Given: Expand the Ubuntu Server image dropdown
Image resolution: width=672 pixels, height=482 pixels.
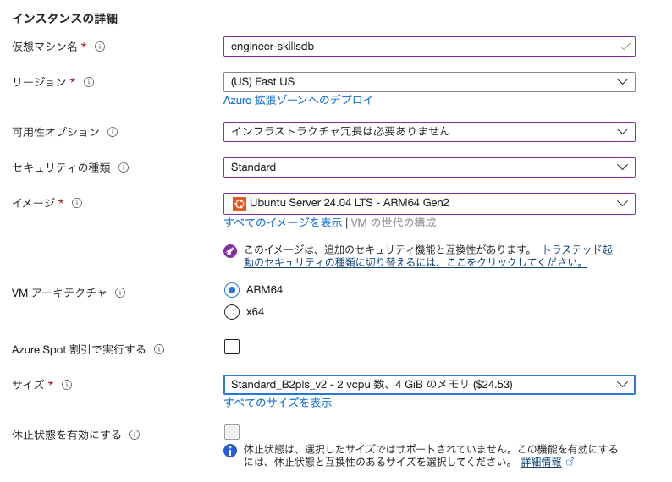Looking at the screenshot, I should [429, 203].
